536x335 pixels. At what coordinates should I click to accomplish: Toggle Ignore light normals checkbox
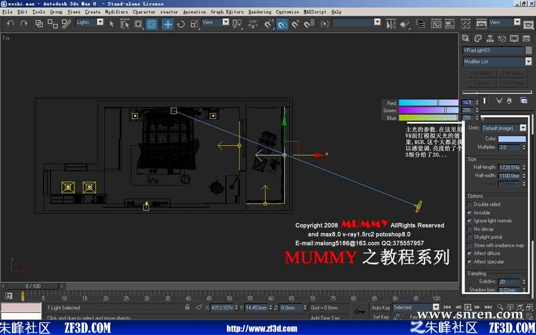click(470, 221)
